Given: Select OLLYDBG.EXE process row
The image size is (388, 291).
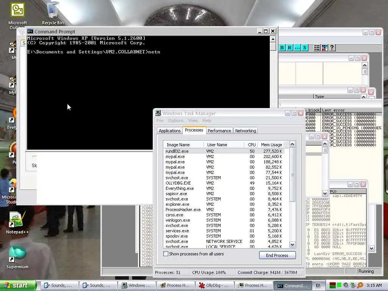Looking at the screenshot, I should click(x=224, y=183).
